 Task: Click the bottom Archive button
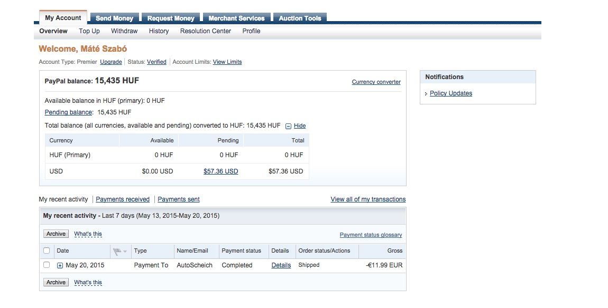56,282
